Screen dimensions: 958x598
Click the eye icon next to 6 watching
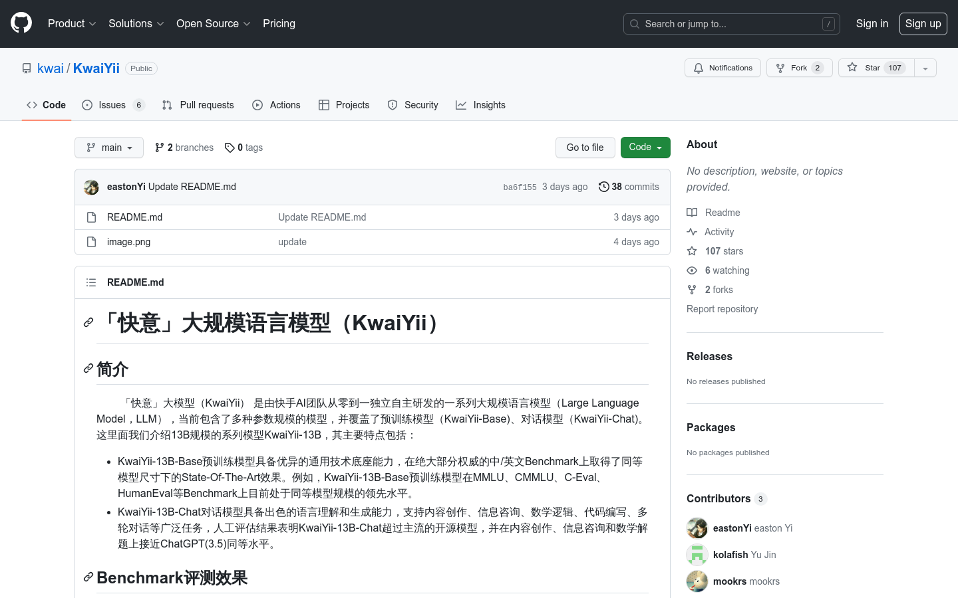point(692,270)
